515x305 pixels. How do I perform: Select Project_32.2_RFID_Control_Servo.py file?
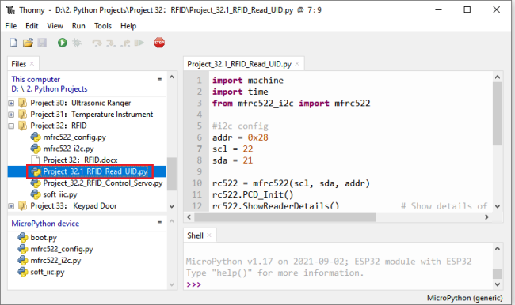click(103, 183)
